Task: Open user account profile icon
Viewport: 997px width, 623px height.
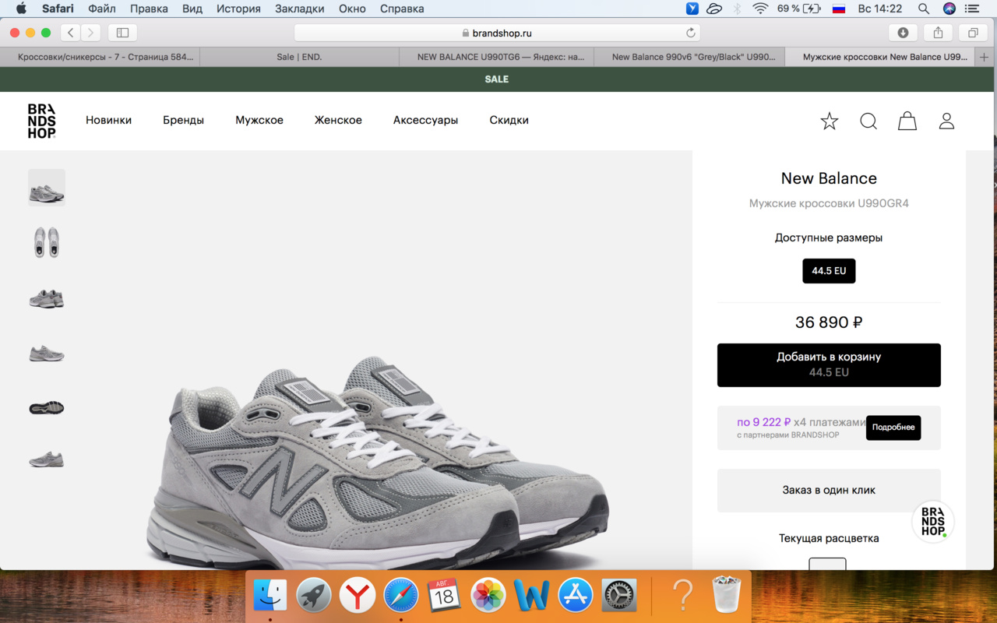Action: pos(946,121)
